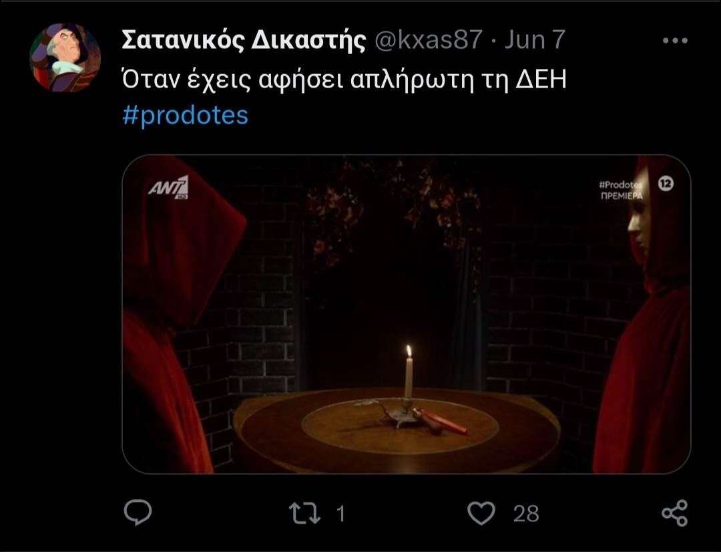Select the tweet text about ΔΕΗ
Viewport: 721px width, 552px height.
pyautogui.click(x=344, y=80)
